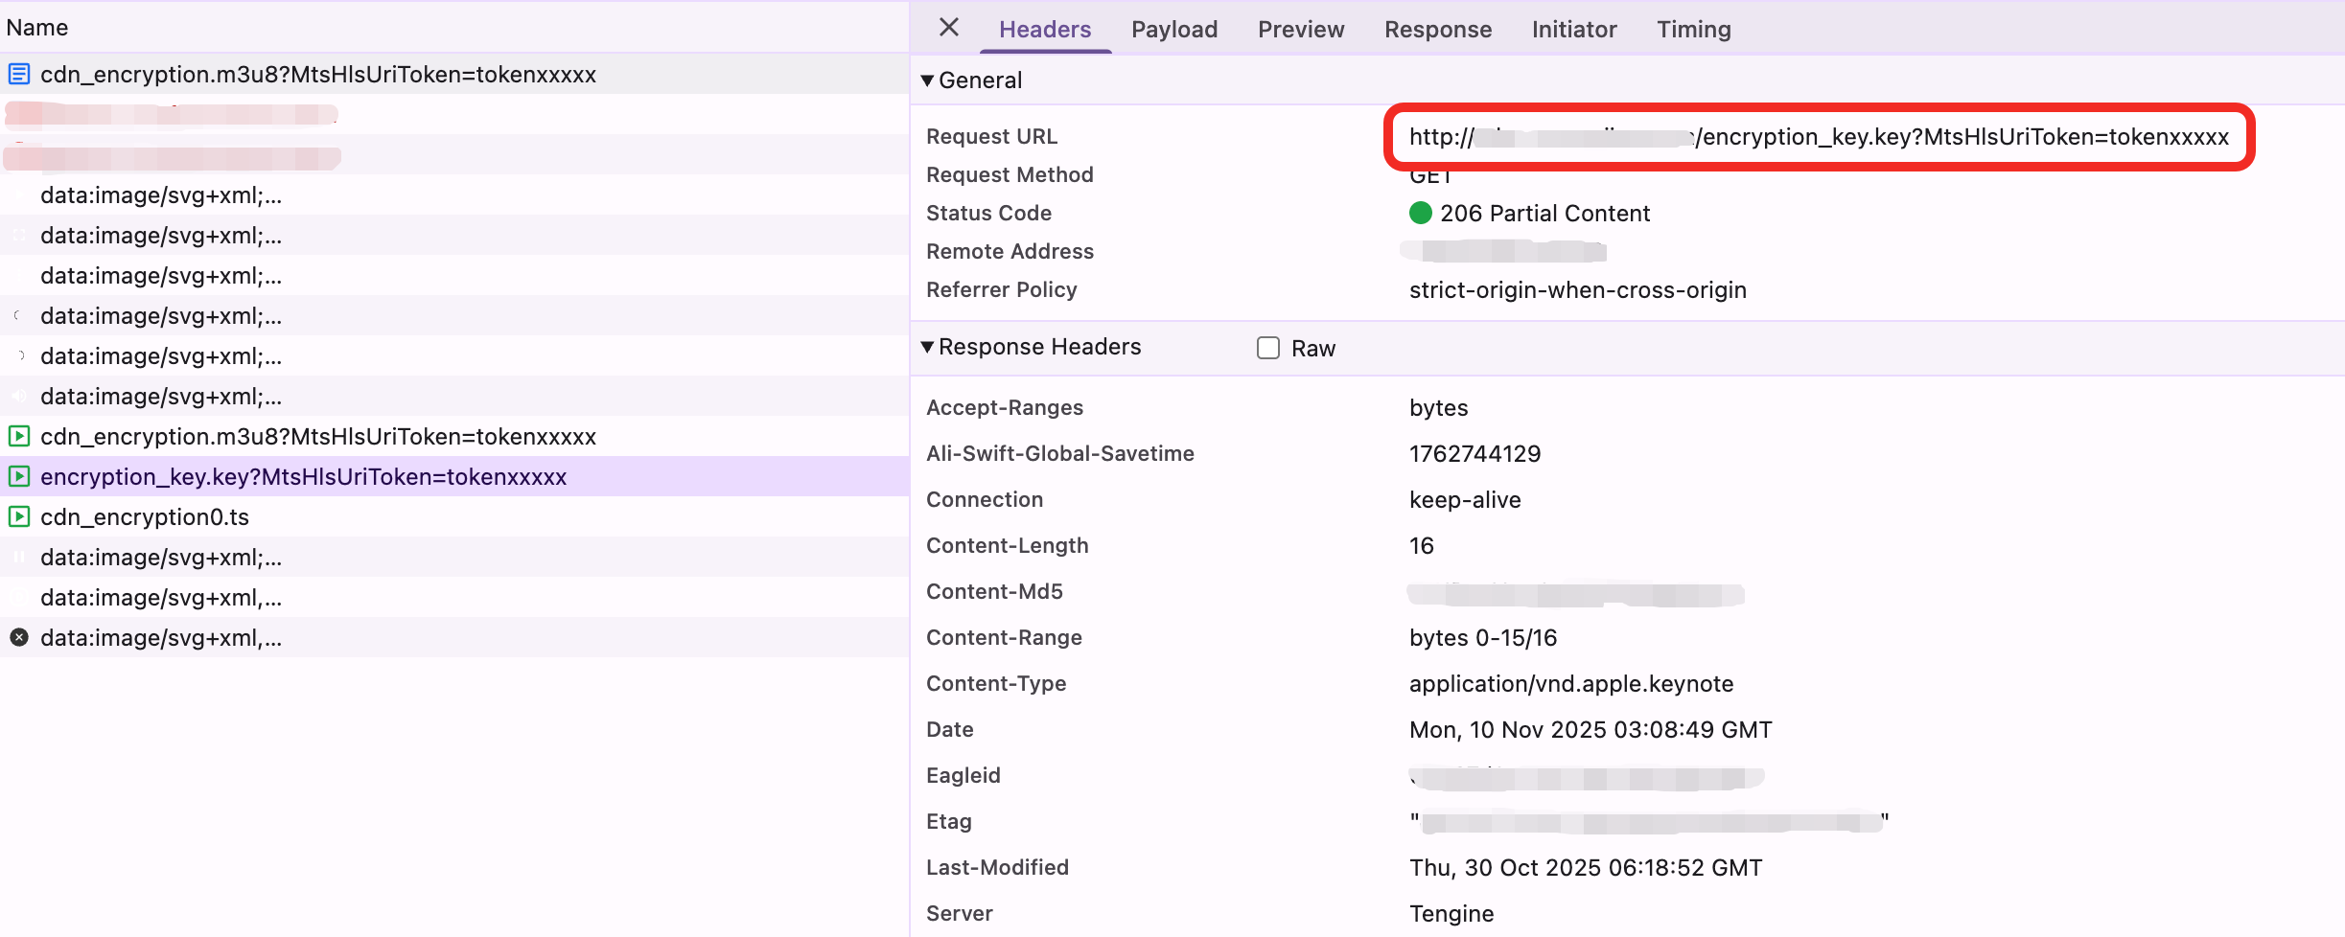Click media icon beside cdn_encryption0.ts
Screen dimensions: 2345x937
[x=19, y=516]
